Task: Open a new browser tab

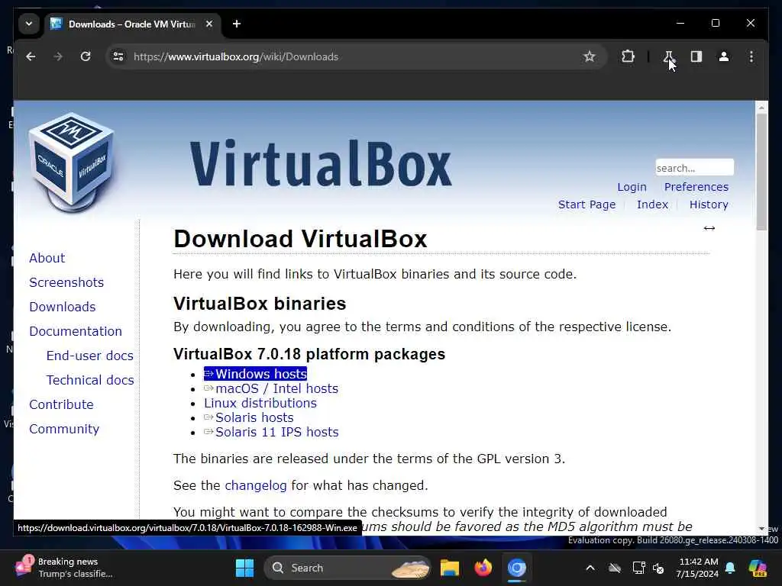Action: click(237, 24)
